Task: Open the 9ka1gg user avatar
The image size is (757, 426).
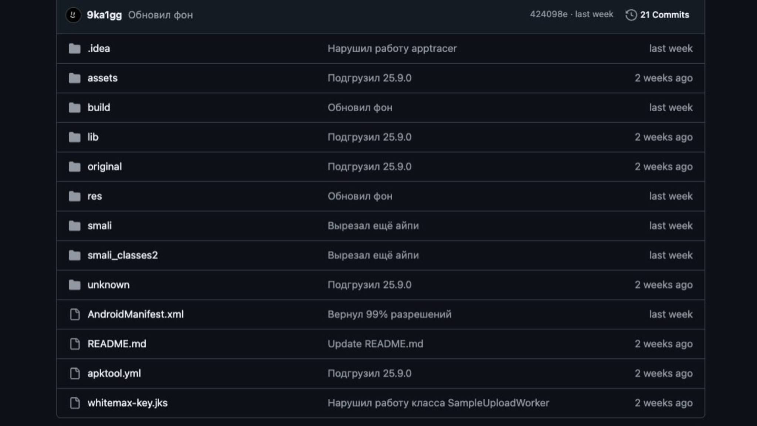Action: [73, 15]
